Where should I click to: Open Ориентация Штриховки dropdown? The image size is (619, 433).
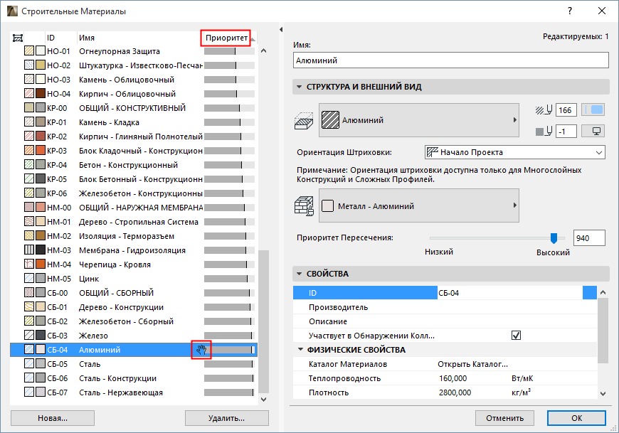coord(515,152)
